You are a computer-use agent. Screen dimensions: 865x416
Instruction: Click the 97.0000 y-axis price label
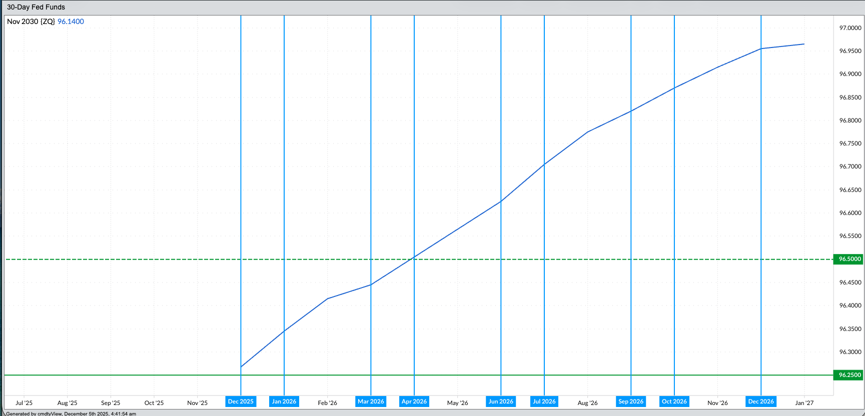pyautogui.click(x=850, y=28)
